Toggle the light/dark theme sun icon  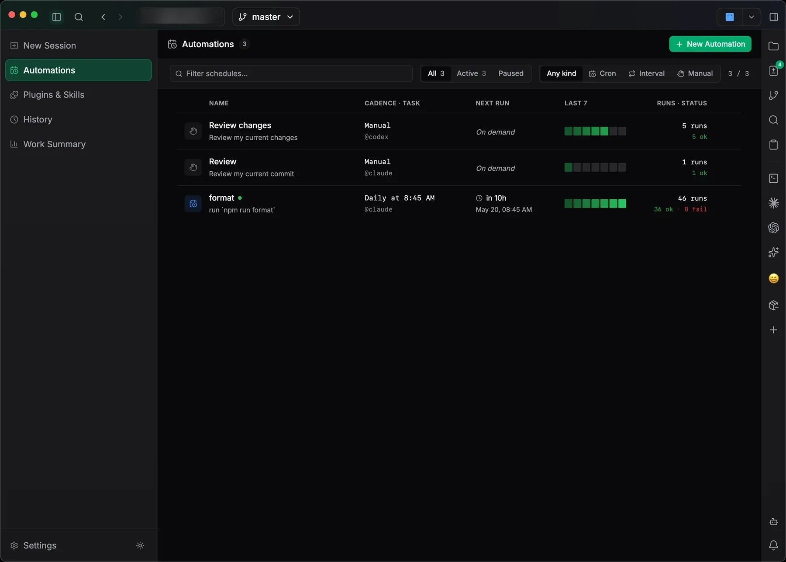(x=140, y=545)
